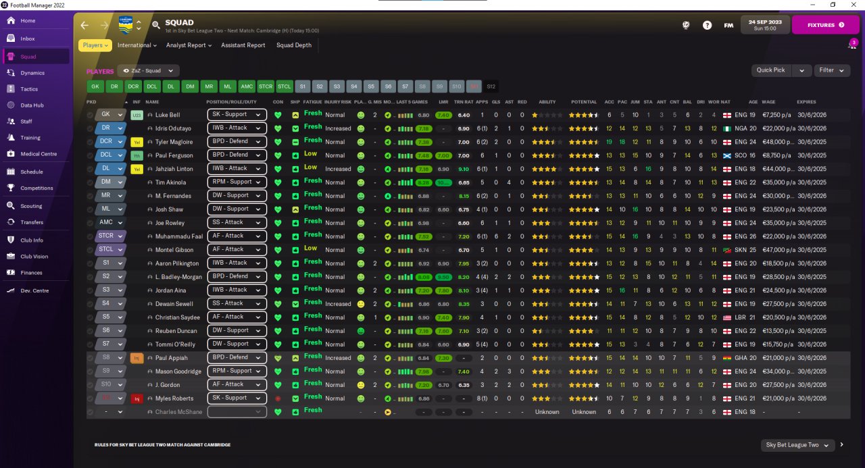Open Joe Rowley's SS - Attack role dropdown

[237, 223]
